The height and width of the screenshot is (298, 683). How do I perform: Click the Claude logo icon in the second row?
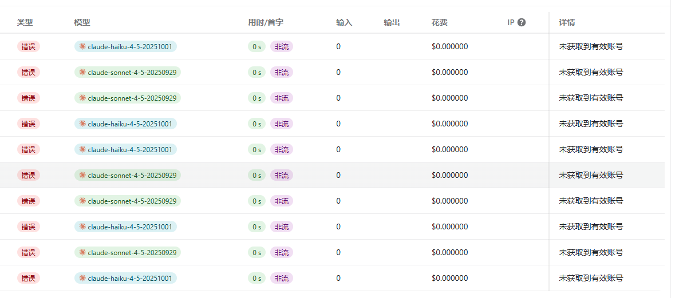(82, 72)
